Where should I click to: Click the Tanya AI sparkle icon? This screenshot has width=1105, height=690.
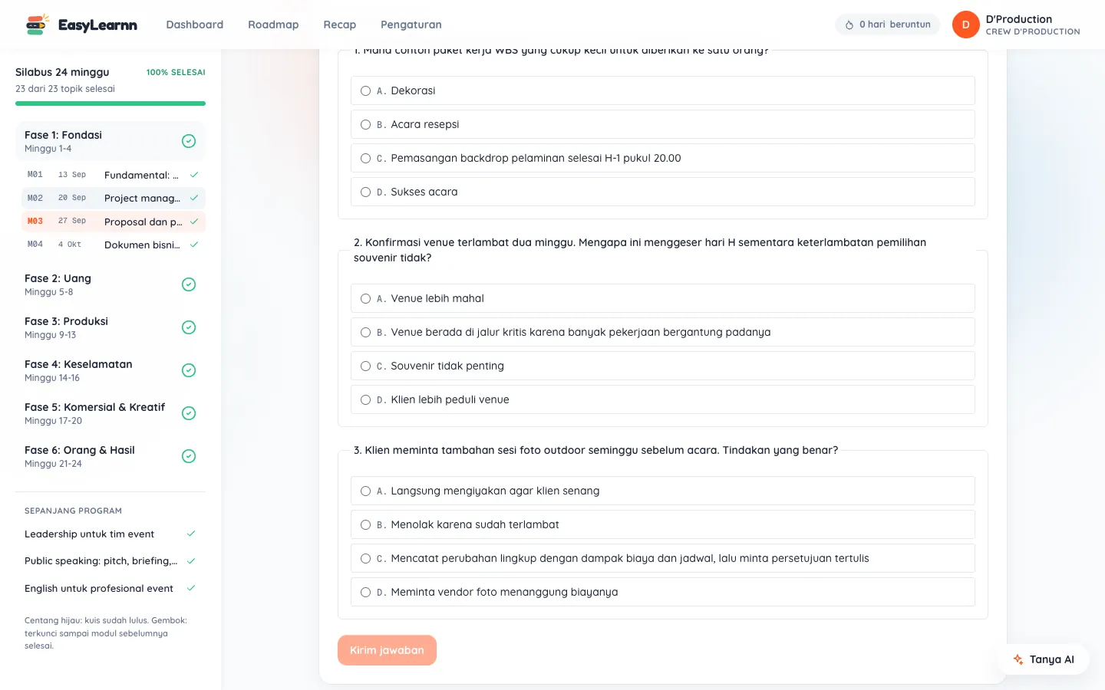click(1018, 659)
